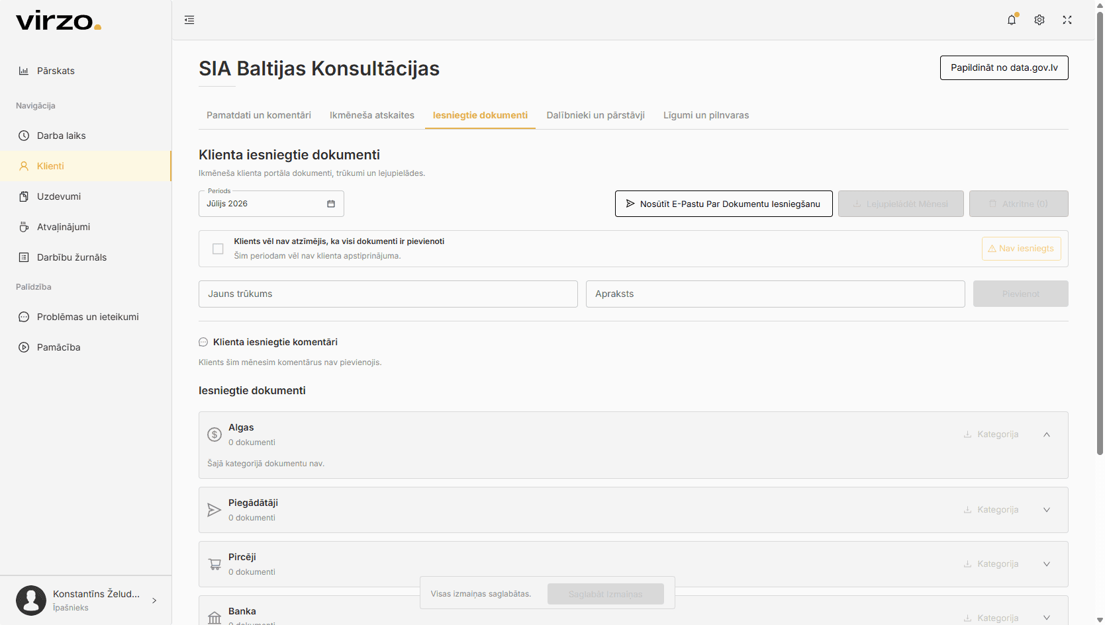Open the notifications bell icon
The image size is (1105, 625).
click(1012, 20)
